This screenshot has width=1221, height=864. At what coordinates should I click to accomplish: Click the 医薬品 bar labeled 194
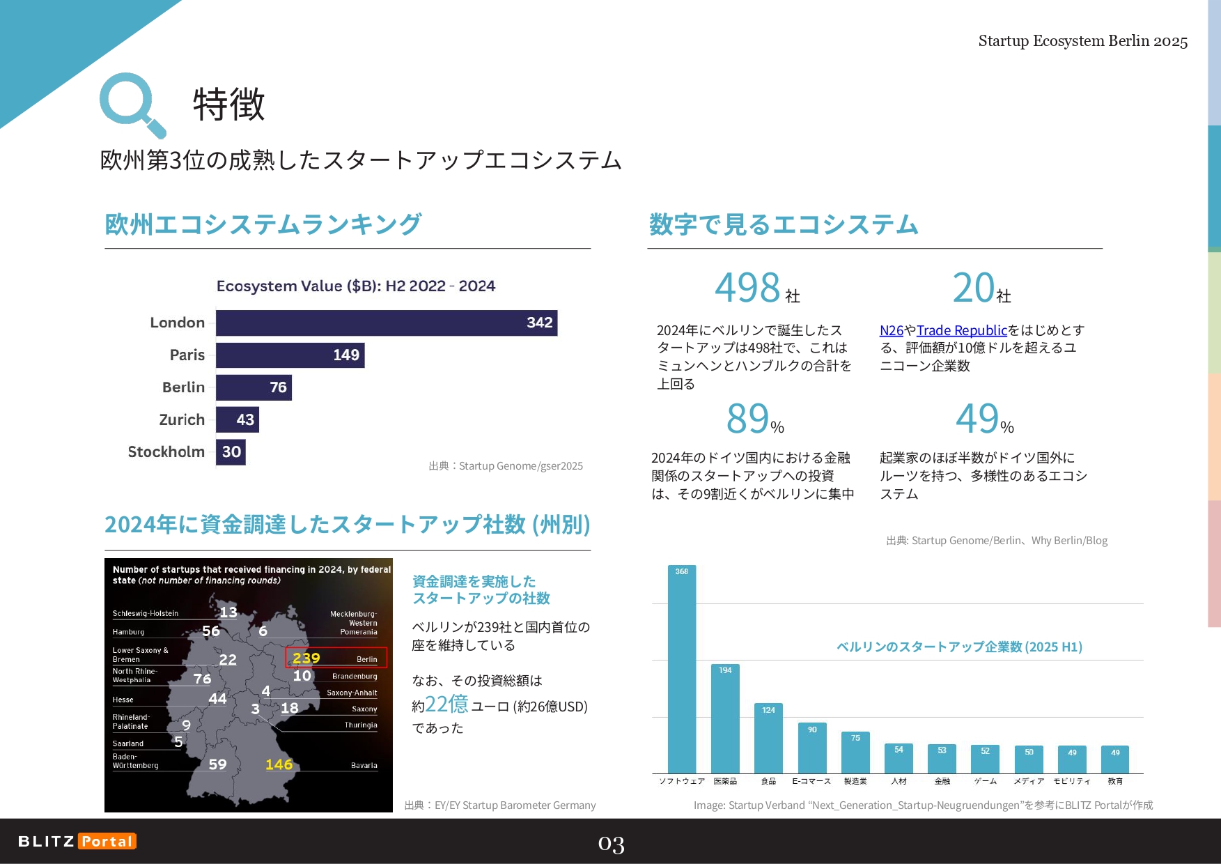coord(725,718)
